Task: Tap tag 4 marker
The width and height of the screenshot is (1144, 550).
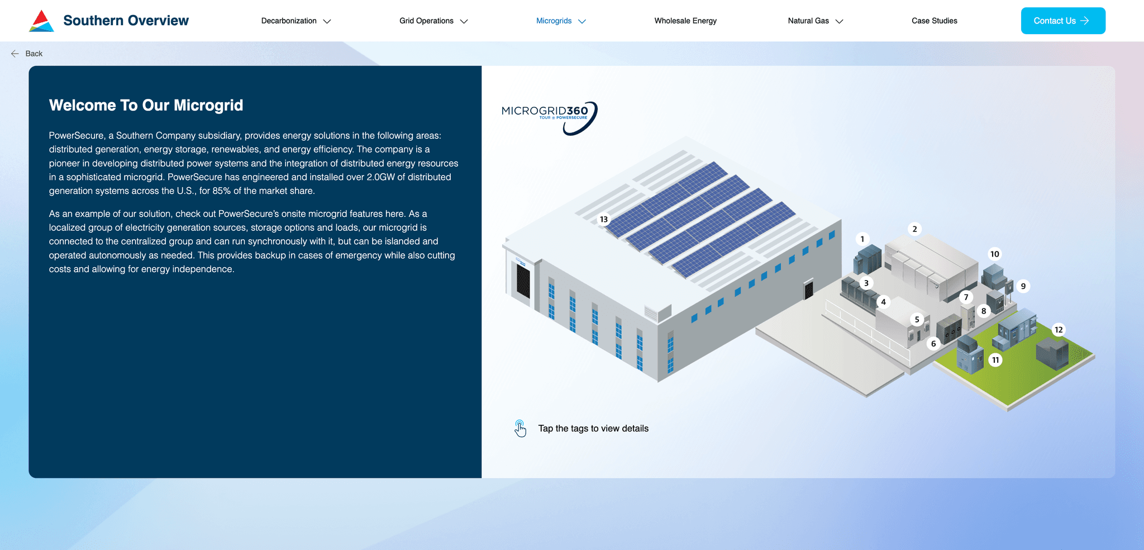Action: (883, 302)
